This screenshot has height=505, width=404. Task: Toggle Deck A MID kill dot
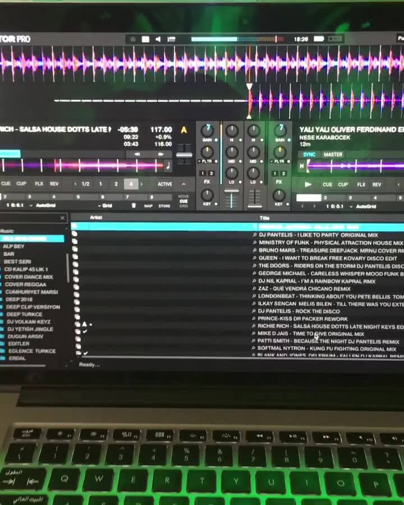(x=240, y=161)
